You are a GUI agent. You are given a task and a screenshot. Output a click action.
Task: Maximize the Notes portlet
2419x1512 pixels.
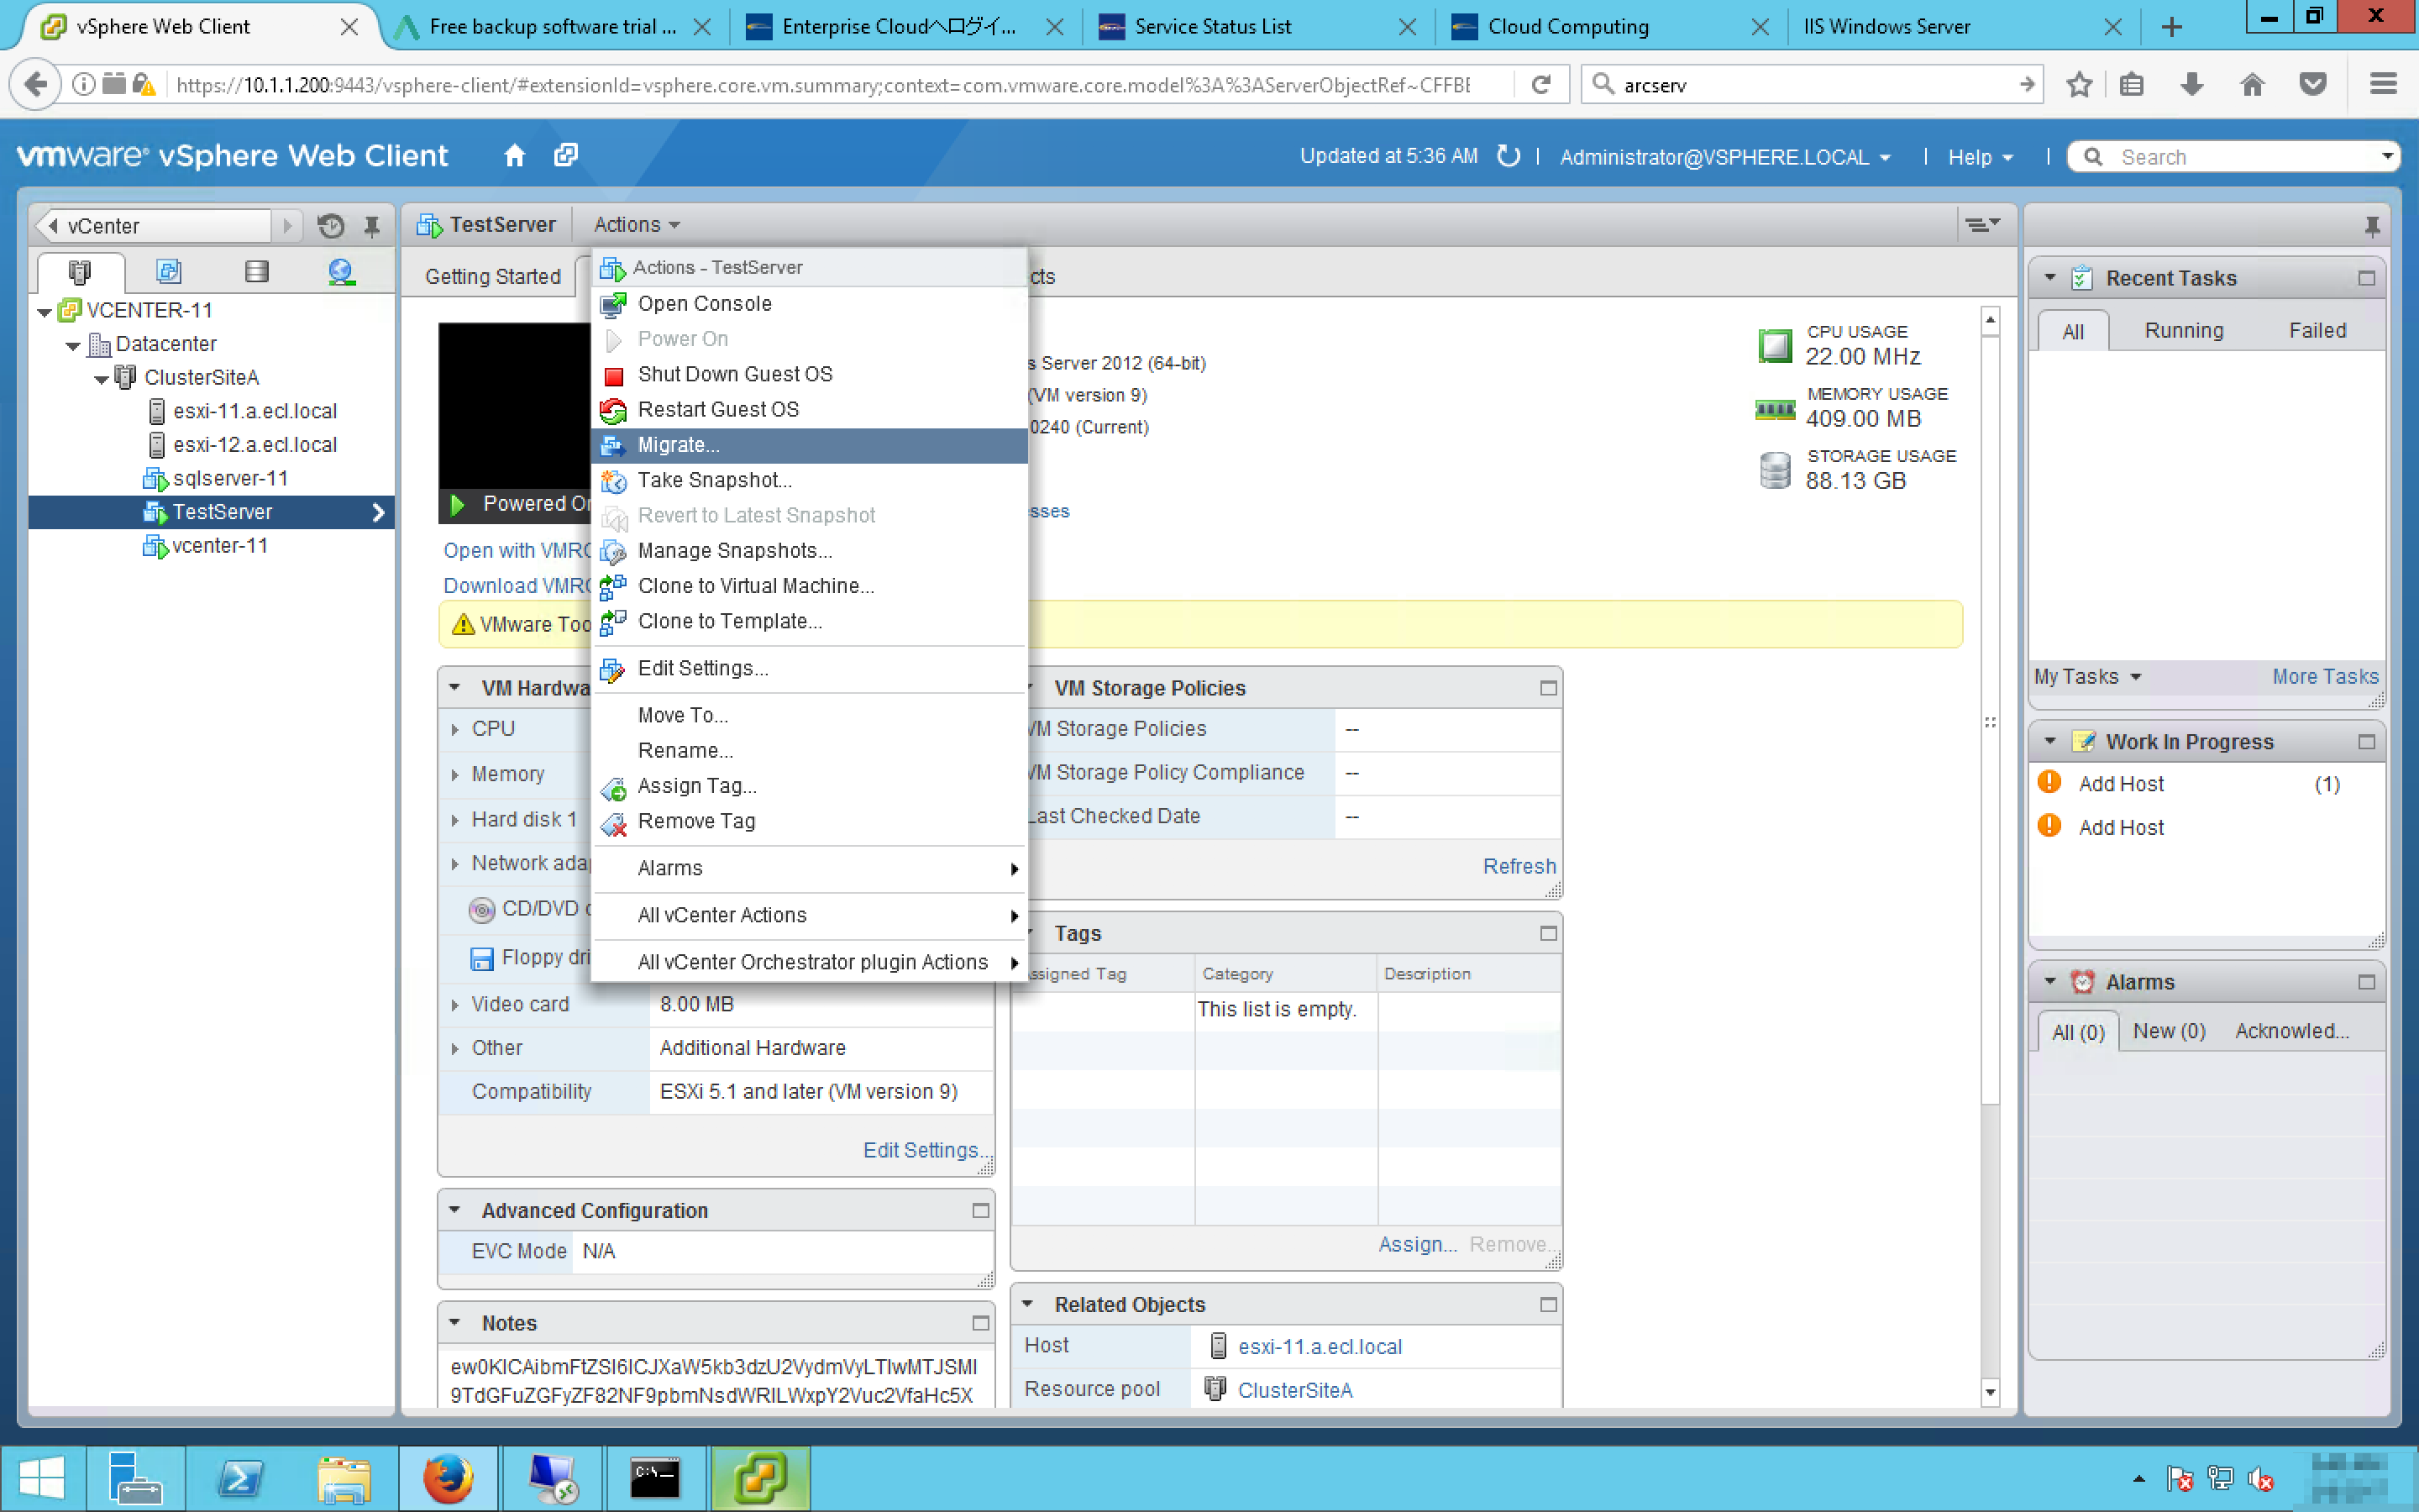click(x=980, y=1323)
